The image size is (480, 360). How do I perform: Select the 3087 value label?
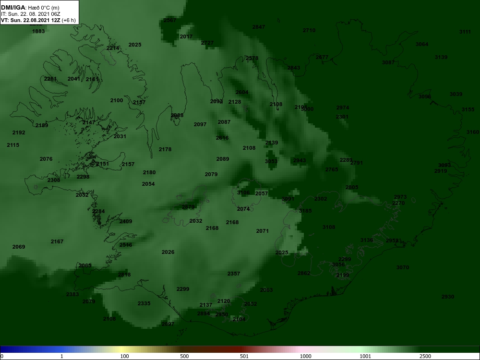point(388,62)
